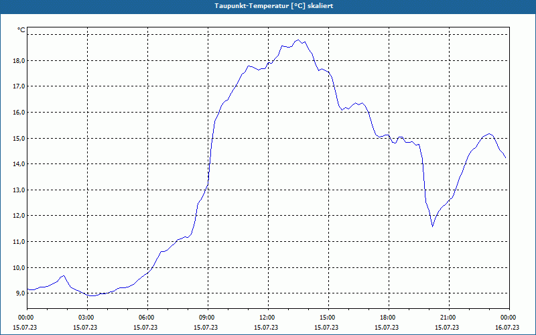
Task: Select the 15,0 y-axis value
Action: 19,138
